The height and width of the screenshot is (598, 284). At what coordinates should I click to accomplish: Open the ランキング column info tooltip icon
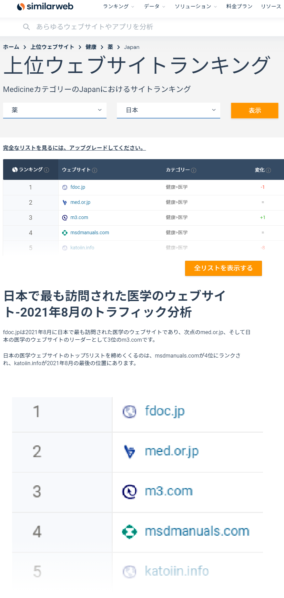point(47,170)
